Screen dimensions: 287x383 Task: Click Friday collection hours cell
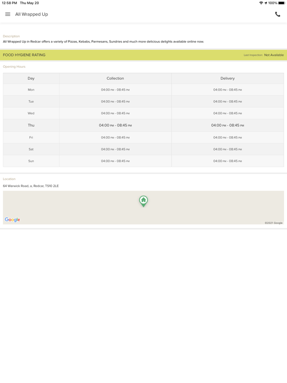pos(115,137)
